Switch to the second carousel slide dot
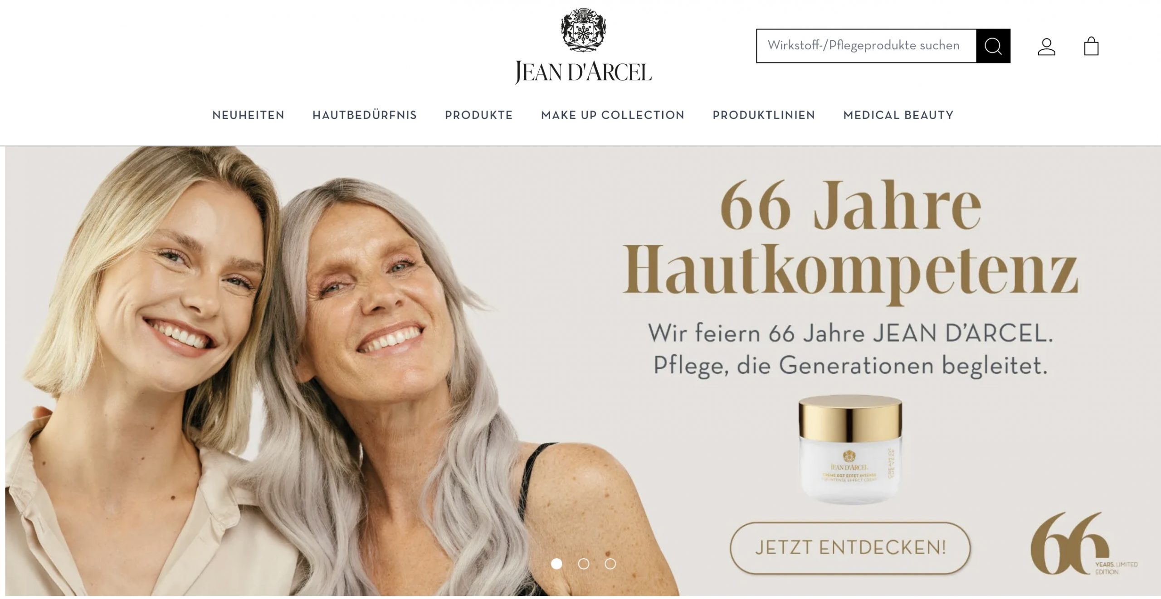Screen dimensions: 1161x599 583,564
